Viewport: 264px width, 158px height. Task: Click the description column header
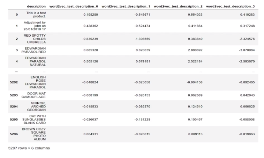[x=36, y=7]
